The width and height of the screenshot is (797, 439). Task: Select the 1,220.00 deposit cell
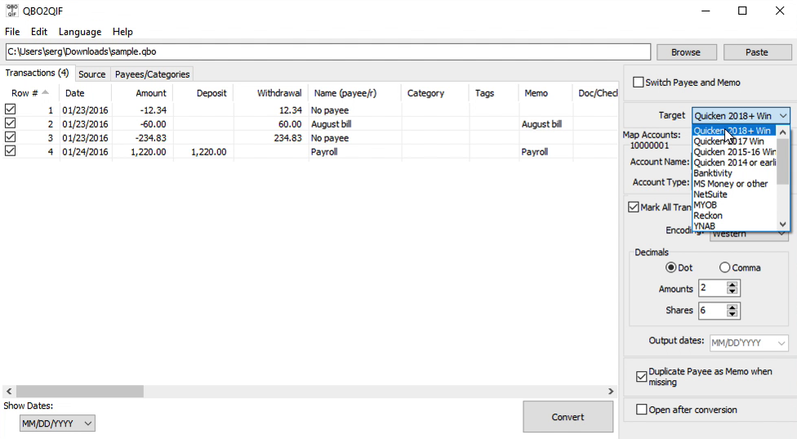click(203, 151)
